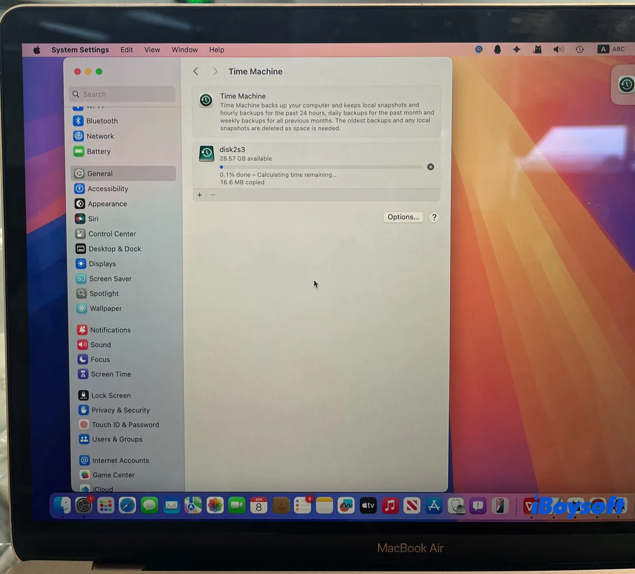This screenshot has width=635, height=574.
Task: Click the volume icon in the menu bar
Action: [558, 49]
